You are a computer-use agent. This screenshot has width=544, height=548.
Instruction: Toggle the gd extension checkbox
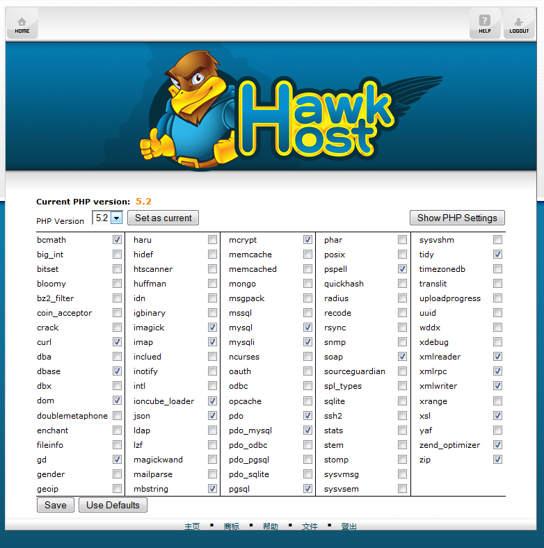117,459
